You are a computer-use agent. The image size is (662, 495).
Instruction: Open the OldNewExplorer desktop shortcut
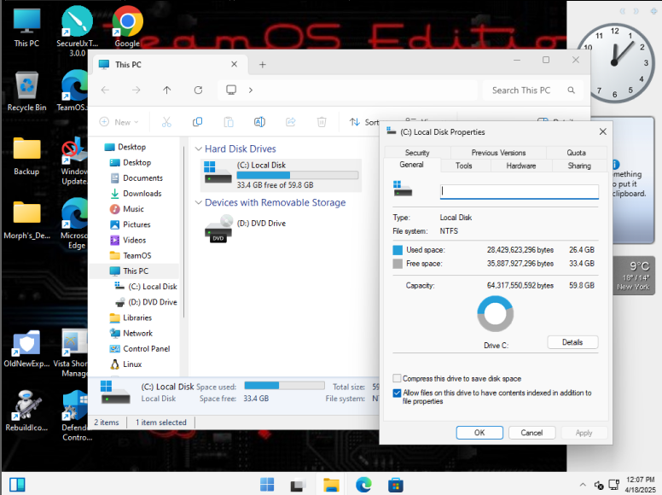(x=26, y=349)
